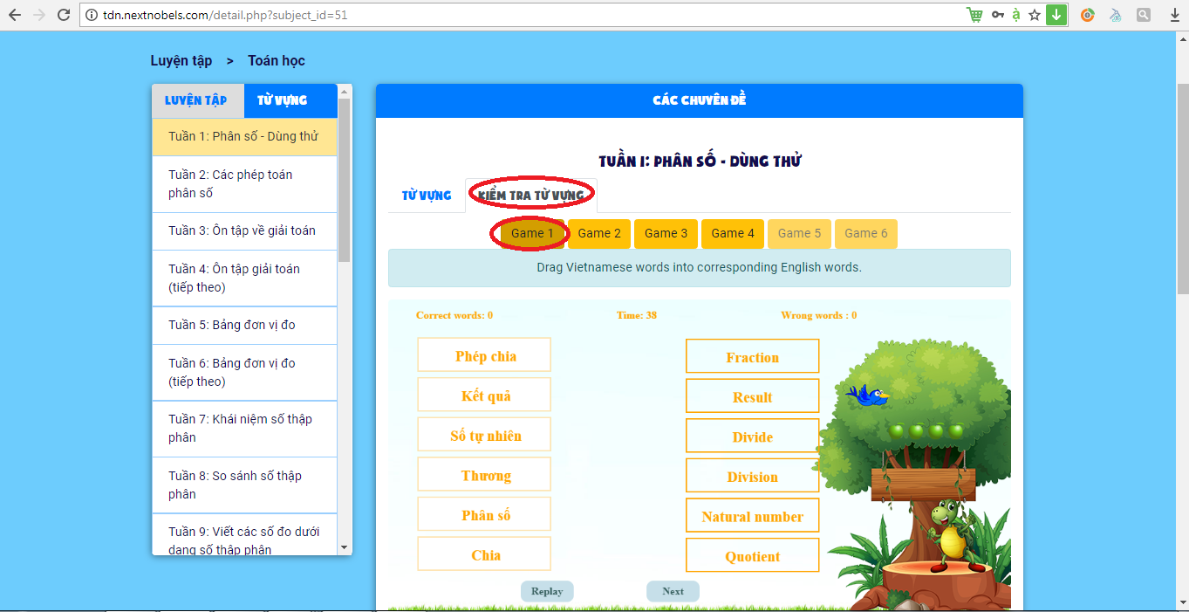The width and height of the screenshot is (1189, 612).
Task: Click the TUẦN 1: PHÂN SỐ - DÙNG THỬ title
Action: click(x=700, y=161)
